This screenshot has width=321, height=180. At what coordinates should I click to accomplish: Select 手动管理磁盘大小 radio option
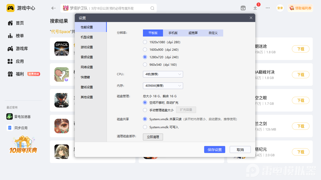[145, 110]
